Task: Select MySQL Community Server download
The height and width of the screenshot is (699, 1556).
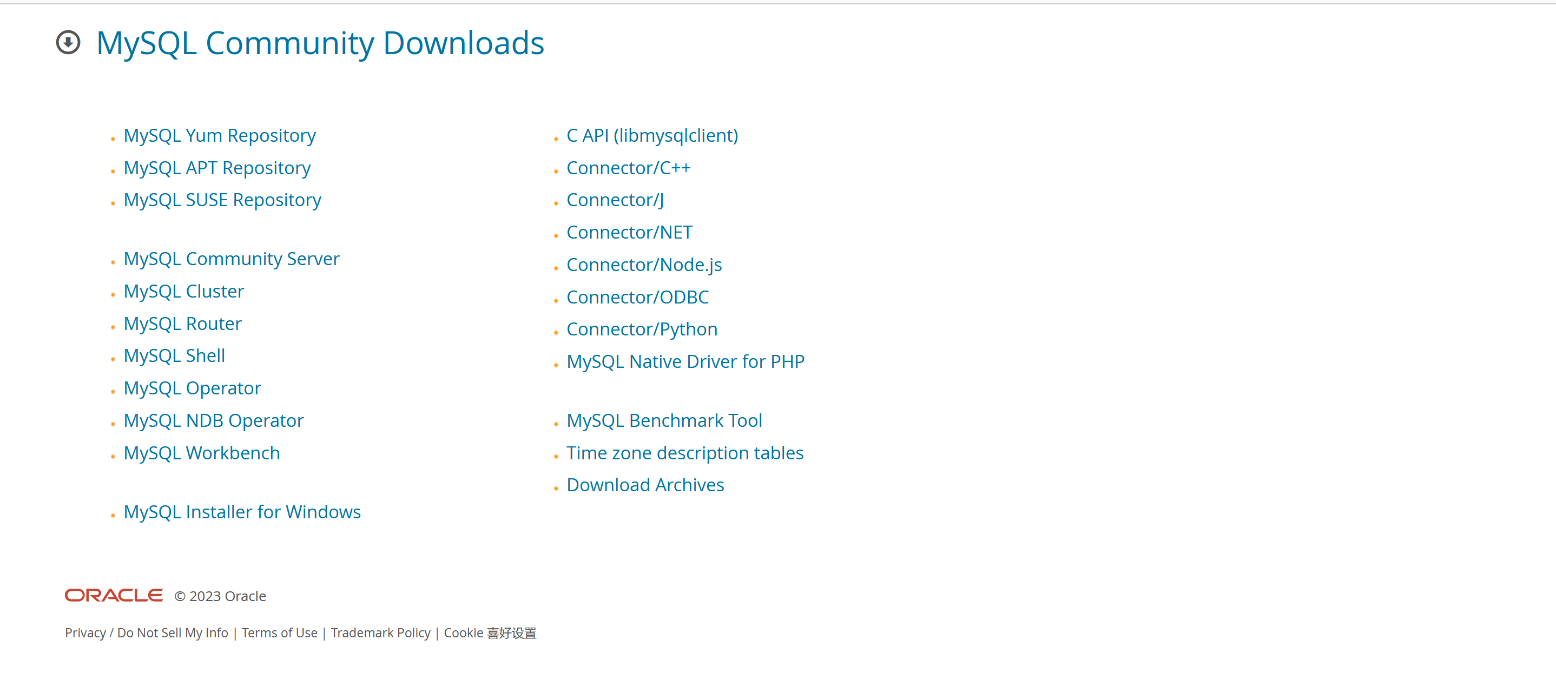Action: pyautogui.click(x=232, y=259)
